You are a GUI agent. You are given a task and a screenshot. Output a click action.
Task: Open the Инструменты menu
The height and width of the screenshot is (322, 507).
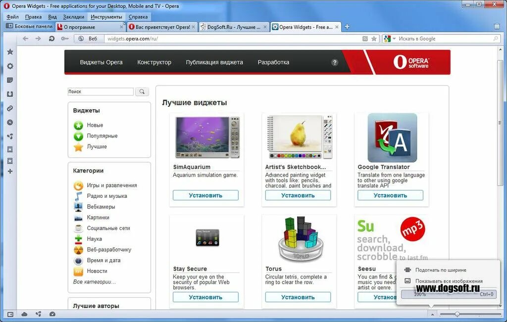[106, 17]
